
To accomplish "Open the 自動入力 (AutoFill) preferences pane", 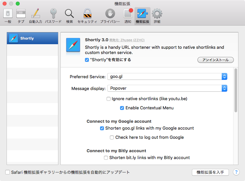I will [35, 16].
